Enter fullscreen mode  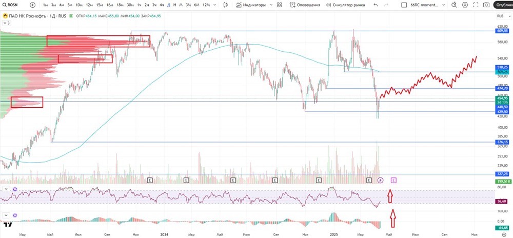pos(476,5)
